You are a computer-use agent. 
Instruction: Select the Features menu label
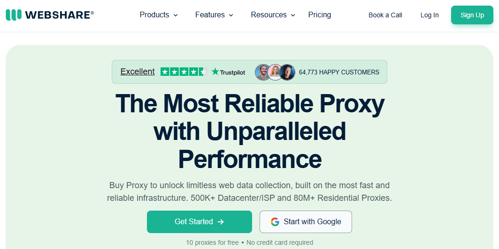(210, 15)
